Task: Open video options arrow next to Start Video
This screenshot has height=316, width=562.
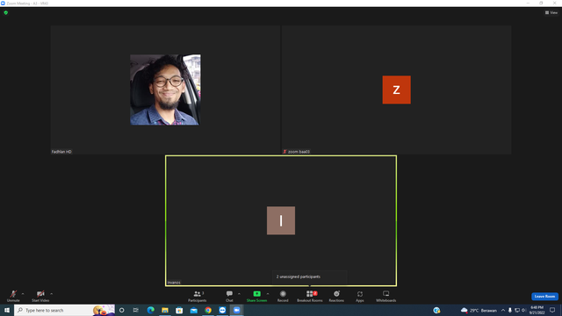Action: pyautogui.click(x=52, y=294)
